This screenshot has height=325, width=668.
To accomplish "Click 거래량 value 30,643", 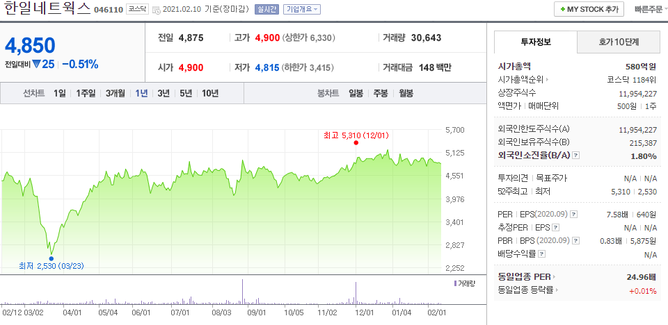I will pos(426,38).
